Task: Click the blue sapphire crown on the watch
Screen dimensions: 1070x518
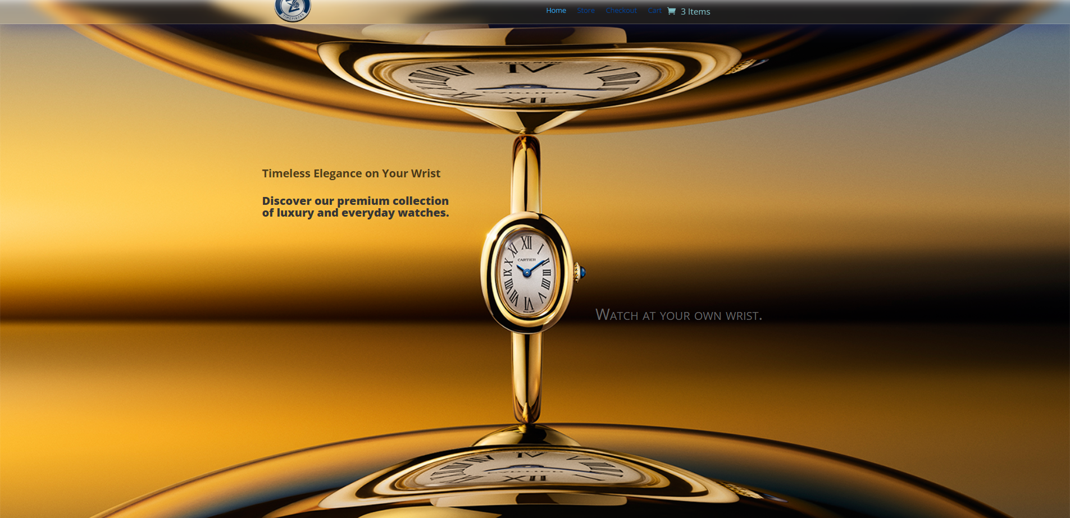Action: click(581, 272)
